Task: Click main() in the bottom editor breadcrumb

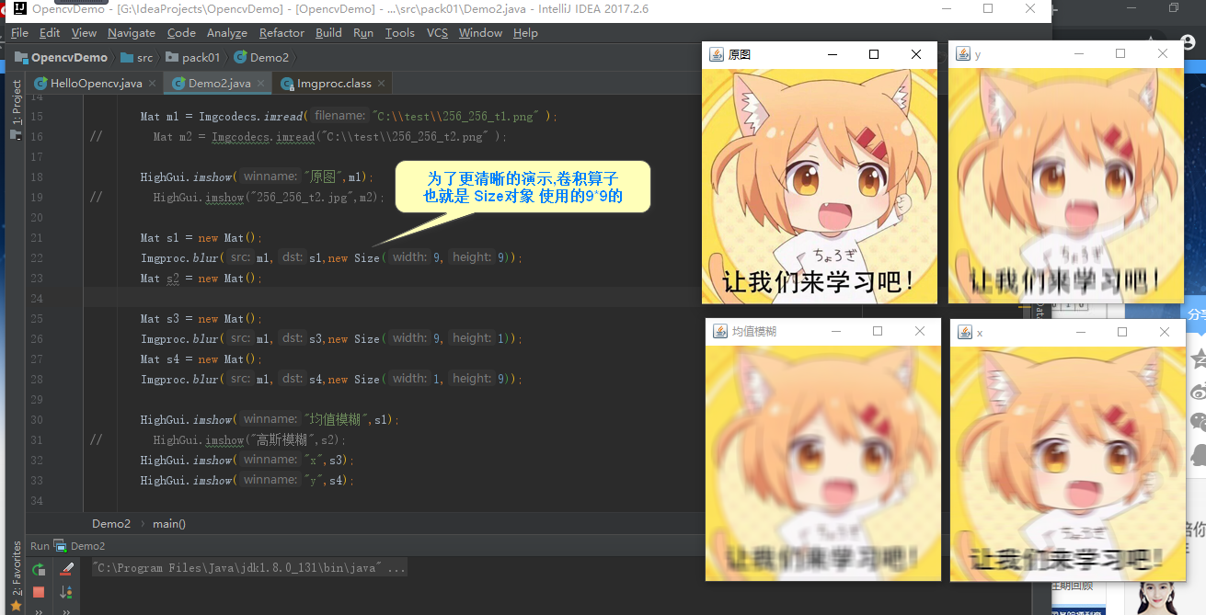Action: coord(169,523)
